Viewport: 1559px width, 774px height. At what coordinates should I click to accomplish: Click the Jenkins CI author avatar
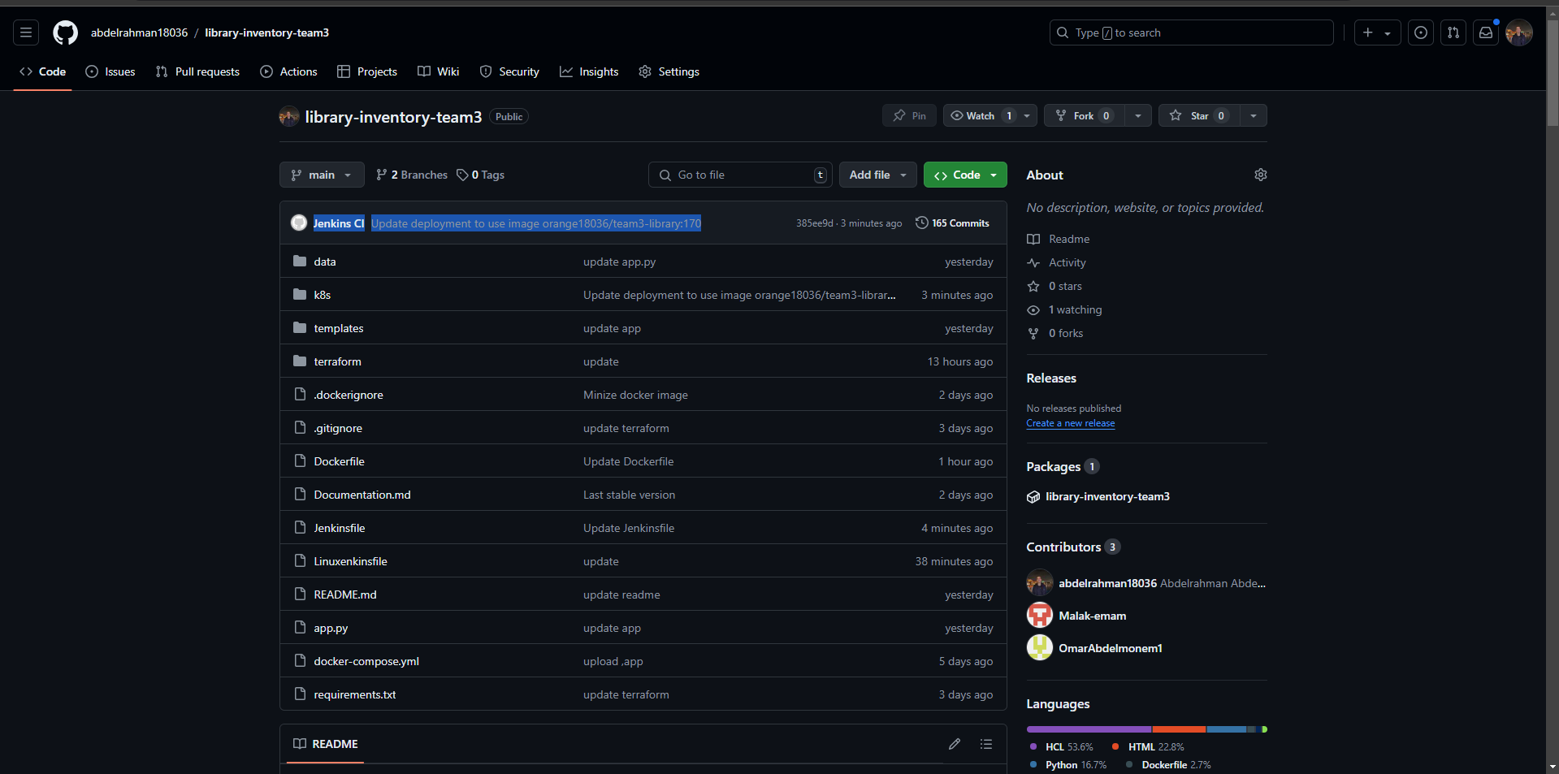299,223
